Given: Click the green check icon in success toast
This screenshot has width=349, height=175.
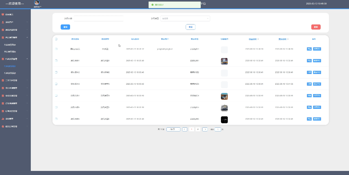Looking at the screenshot, I should (x=152, y=5).
